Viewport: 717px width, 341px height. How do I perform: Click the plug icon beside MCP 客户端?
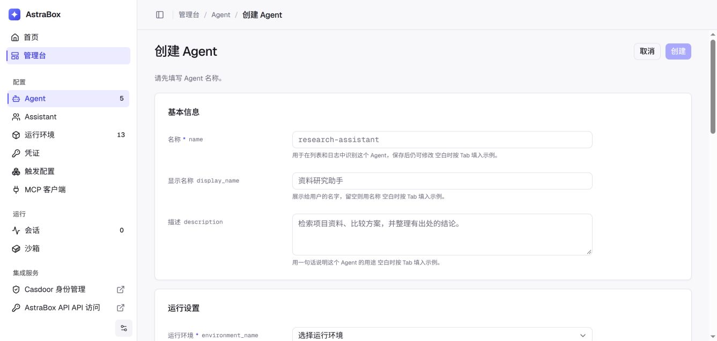pyautogui.click(x=16, y=190)
